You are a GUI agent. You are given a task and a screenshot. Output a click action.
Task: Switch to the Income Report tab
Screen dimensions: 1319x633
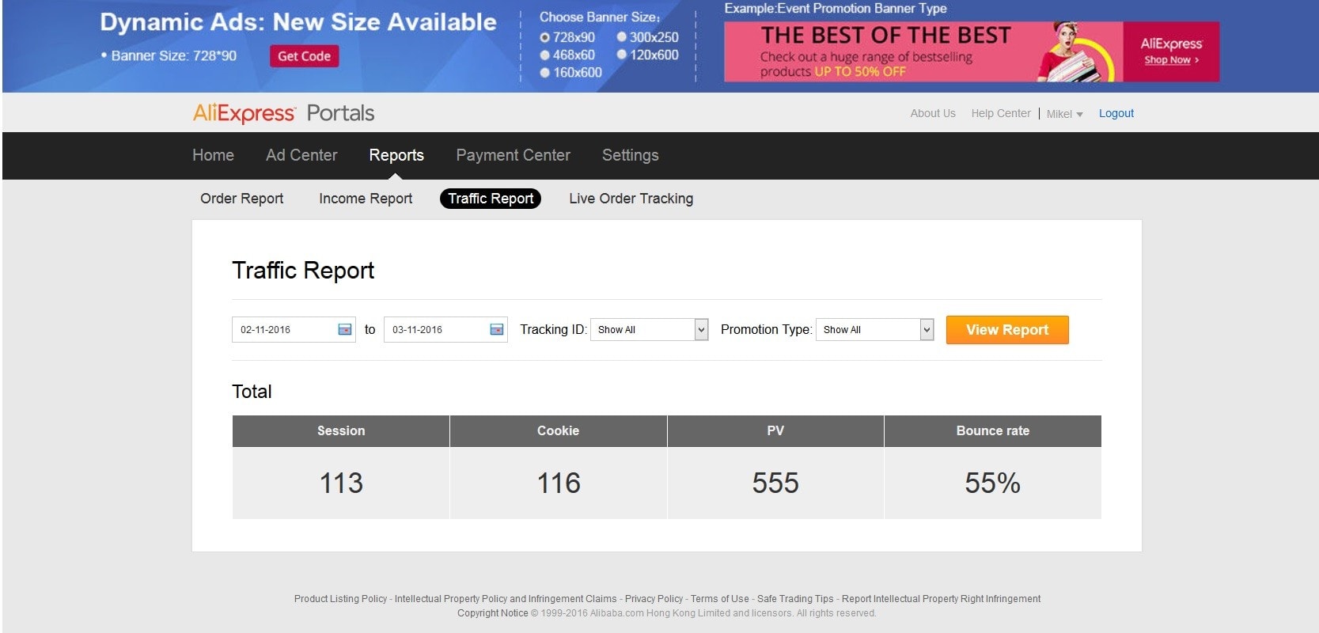pos(366,199)
